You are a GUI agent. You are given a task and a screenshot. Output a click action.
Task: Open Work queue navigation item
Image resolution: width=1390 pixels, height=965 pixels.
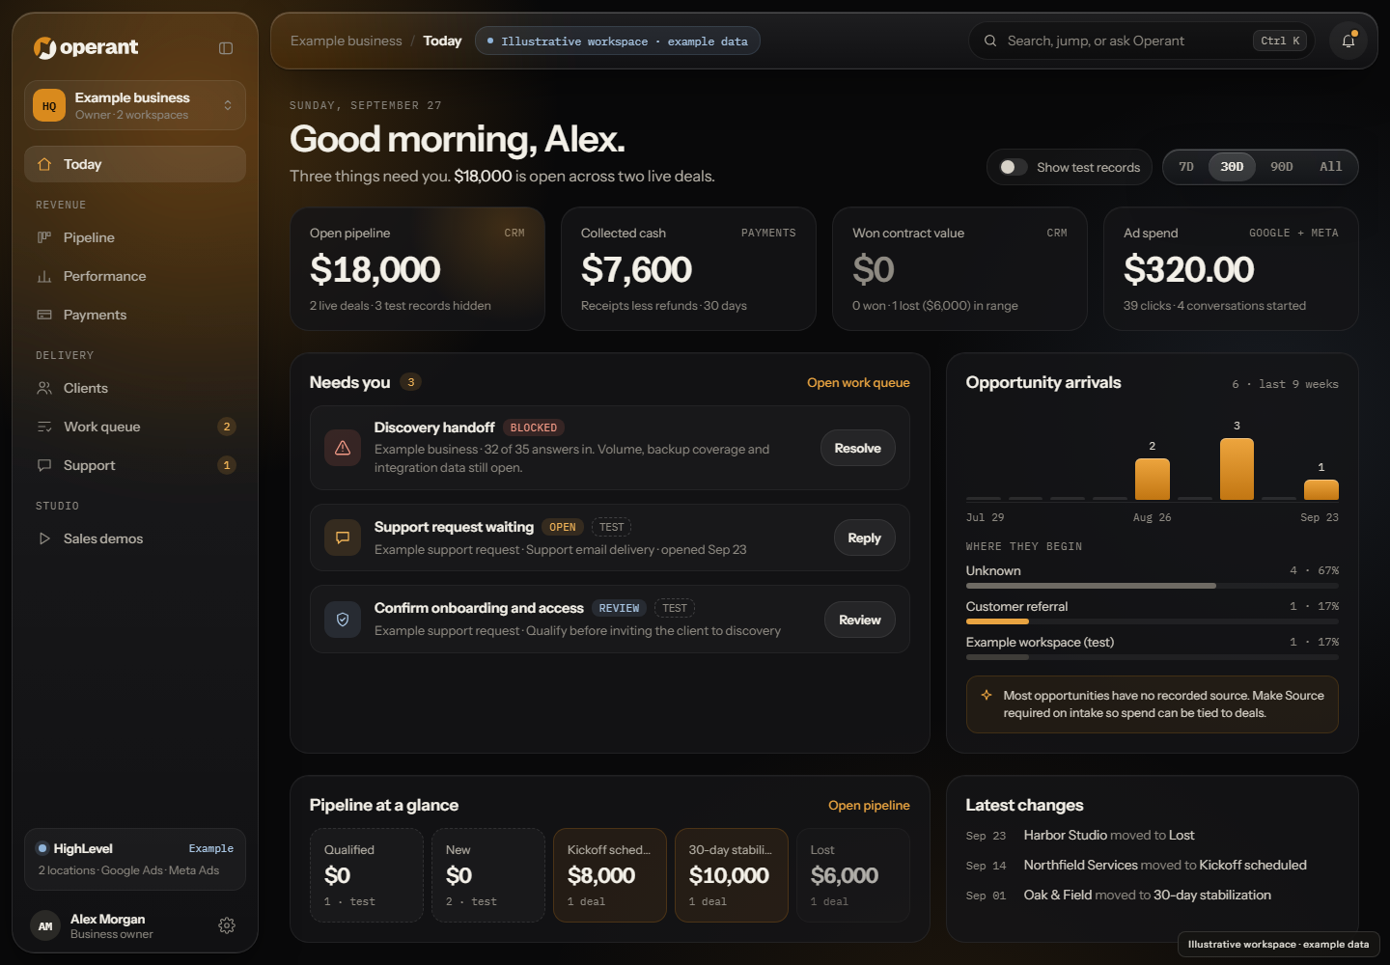click(135, 427)
